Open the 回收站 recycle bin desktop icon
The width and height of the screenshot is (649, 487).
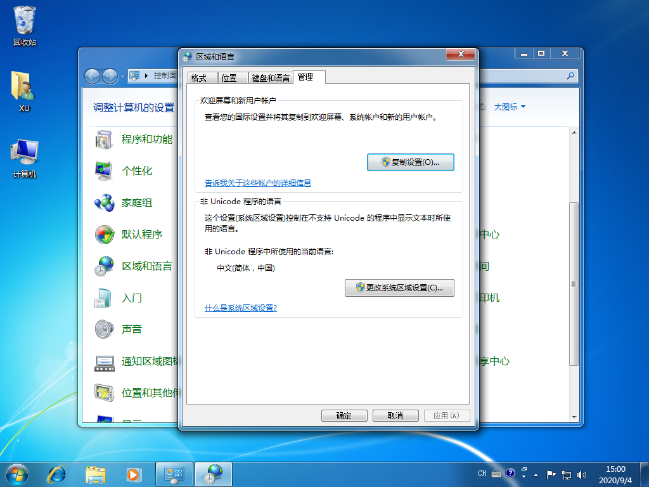click(x=25, y=25)
